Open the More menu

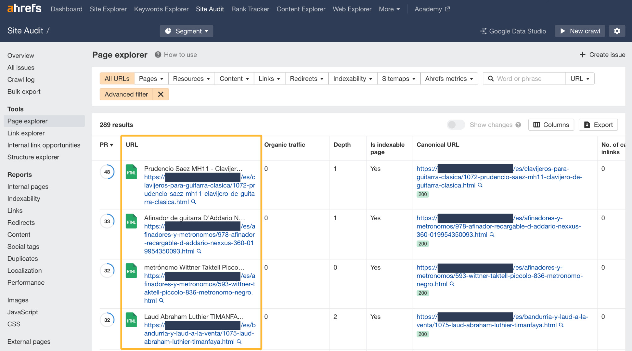[x=389, y=9]
